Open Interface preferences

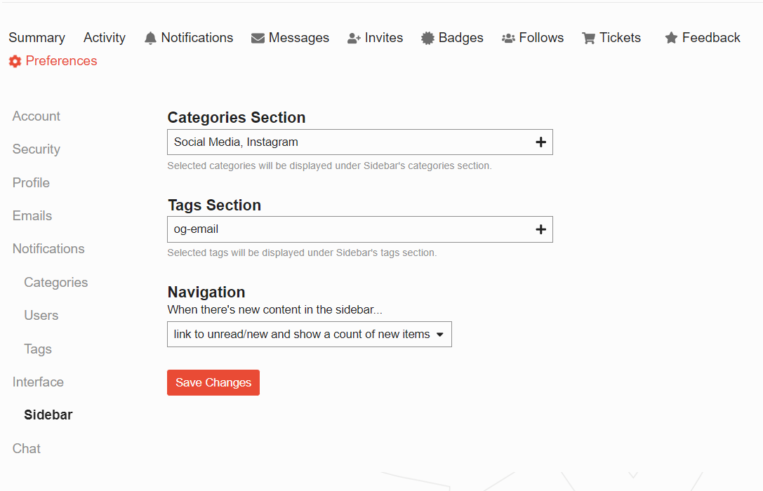tap(38, 382)
